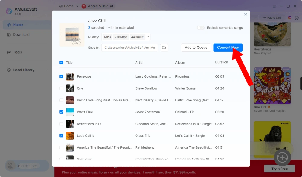Click the 06:05 duration of Penelope
Image resolution: width=302 pixels, height=177 pixels.
pyautogui.click(x=220, y=76)
